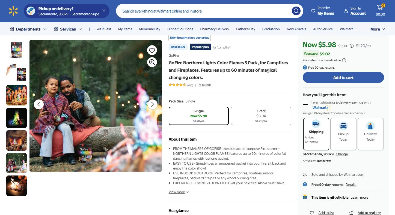
Task: Select thumbnail of group around campfire
Action: click(16, 95)
